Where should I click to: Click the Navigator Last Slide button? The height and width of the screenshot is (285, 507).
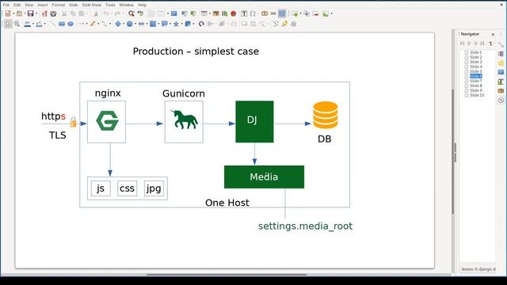point(482,44)
